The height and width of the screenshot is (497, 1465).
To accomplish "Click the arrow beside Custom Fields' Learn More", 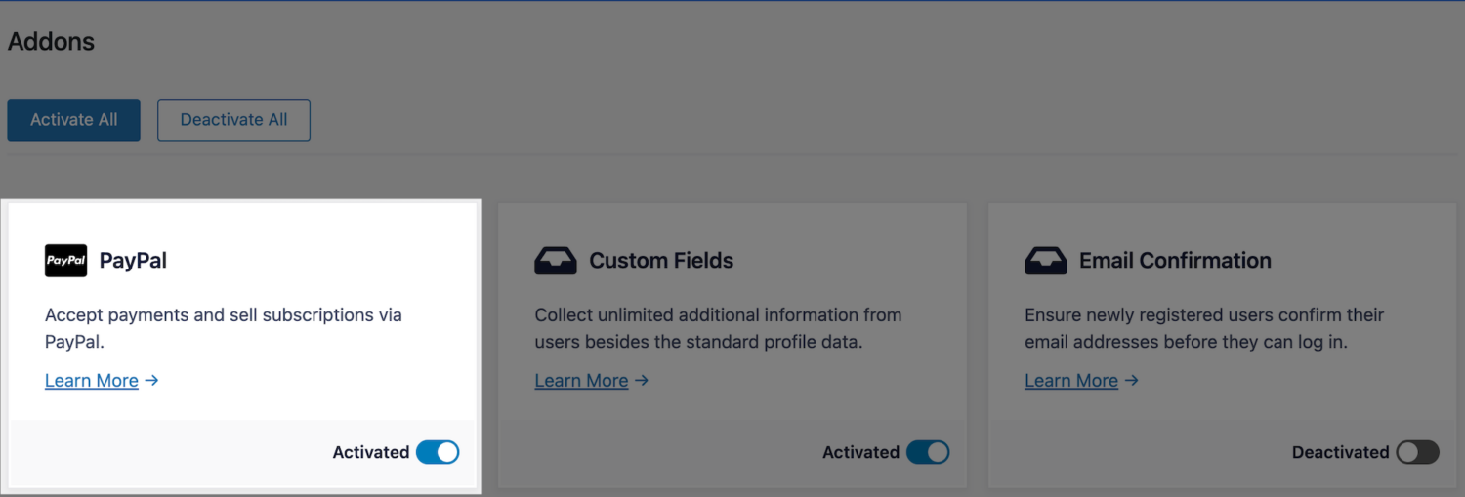I will click(x=642, y=381).
